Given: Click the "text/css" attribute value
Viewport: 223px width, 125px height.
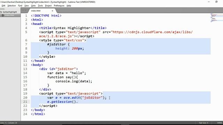Looking at the screenshot, I should click(x=74, y=40).
